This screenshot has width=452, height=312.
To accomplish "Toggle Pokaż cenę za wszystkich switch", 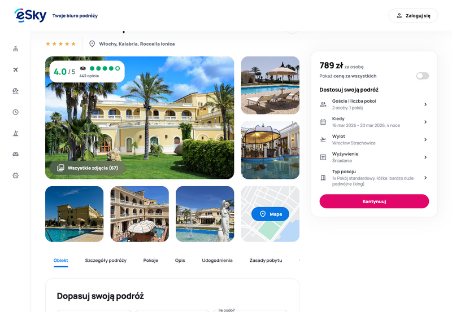I will [x=422, y=76].
